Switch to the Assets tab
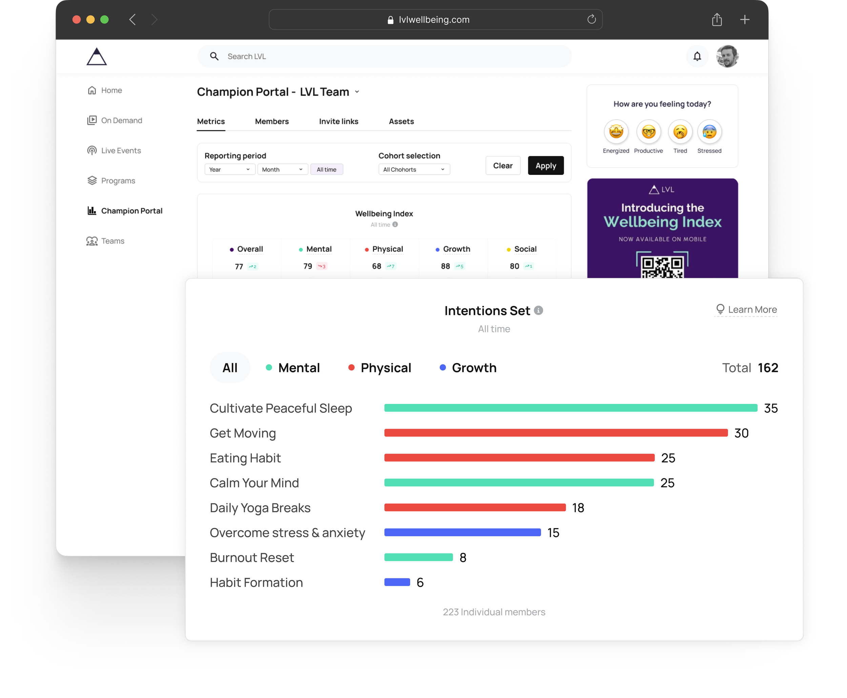The width and height of the screenshot is (847, 698). point(401,121)
